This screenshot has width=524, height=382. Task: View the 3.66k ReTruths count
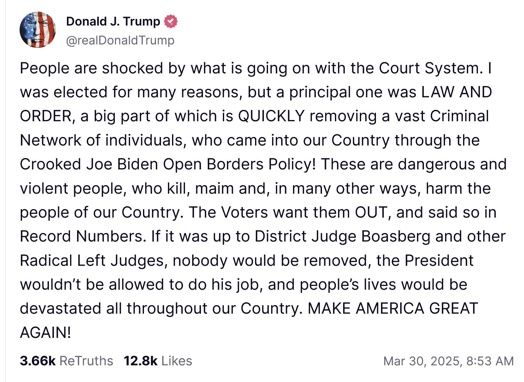[38, 361]
